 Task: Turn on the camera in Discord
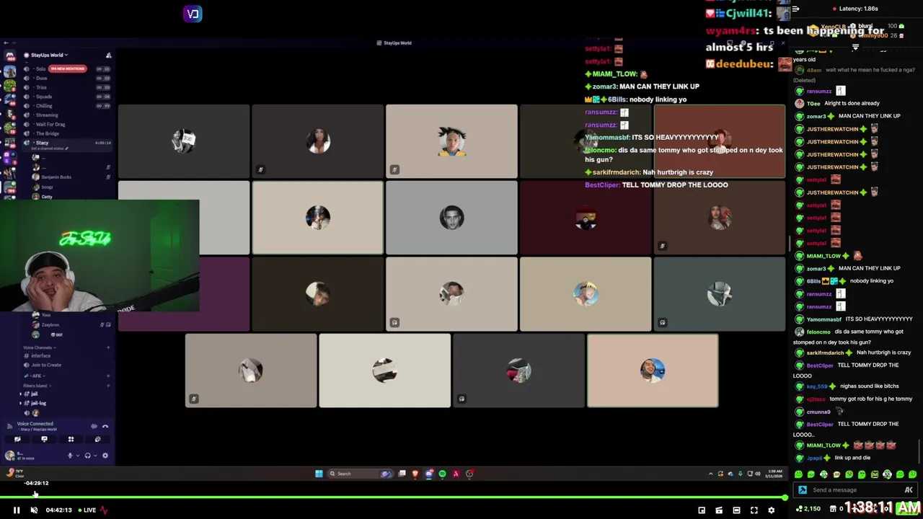coord(17,440)
